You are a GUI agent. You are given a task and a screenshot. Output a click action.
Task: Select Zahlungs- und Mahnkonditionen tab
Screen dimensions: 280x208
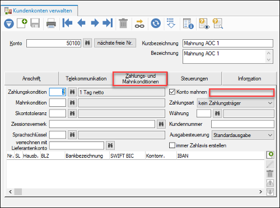[x=140, y=79]
